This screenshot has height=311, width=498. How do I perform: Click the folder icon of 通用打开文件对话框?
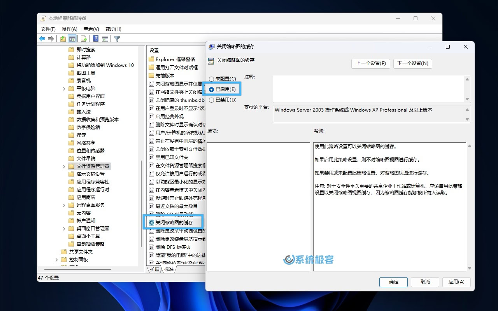[151, 67]
